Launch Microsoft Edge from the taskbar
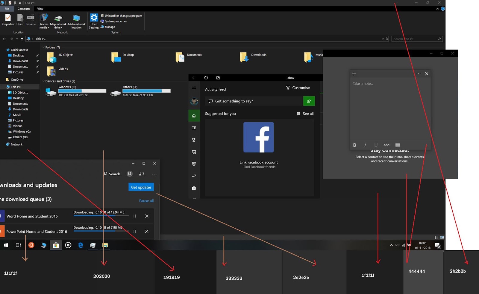479x294 pixels. (x=80, y=245)
